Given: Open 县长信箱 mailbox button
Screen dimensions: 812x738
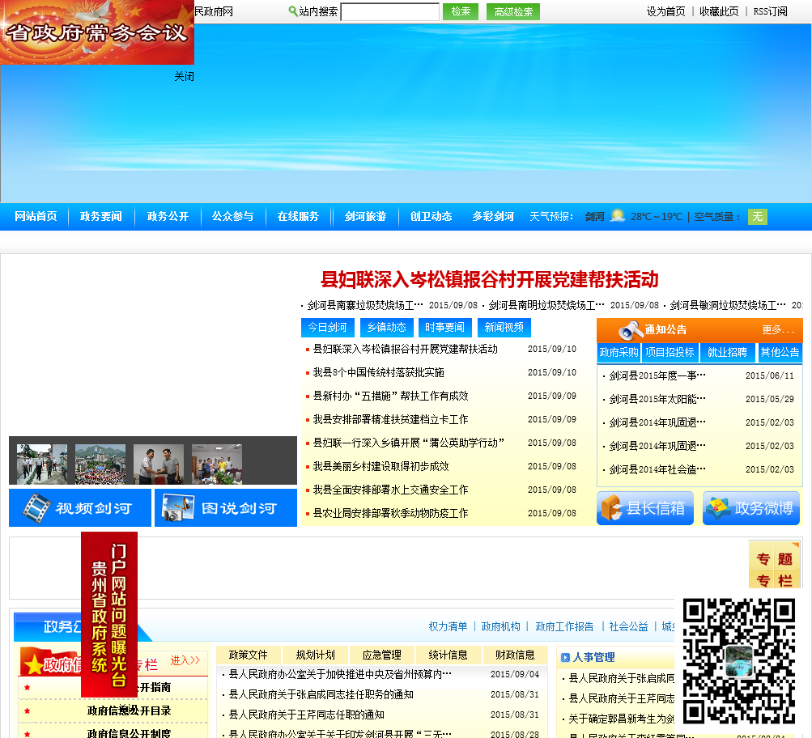Looking at the screenshot, I should (644, 508).
